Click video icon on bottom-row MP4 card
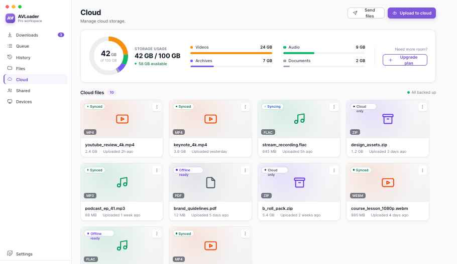 (x=210, y=246)
